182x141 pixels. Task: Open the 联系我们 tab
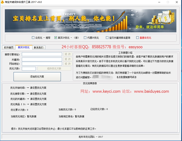coord(39,47)
